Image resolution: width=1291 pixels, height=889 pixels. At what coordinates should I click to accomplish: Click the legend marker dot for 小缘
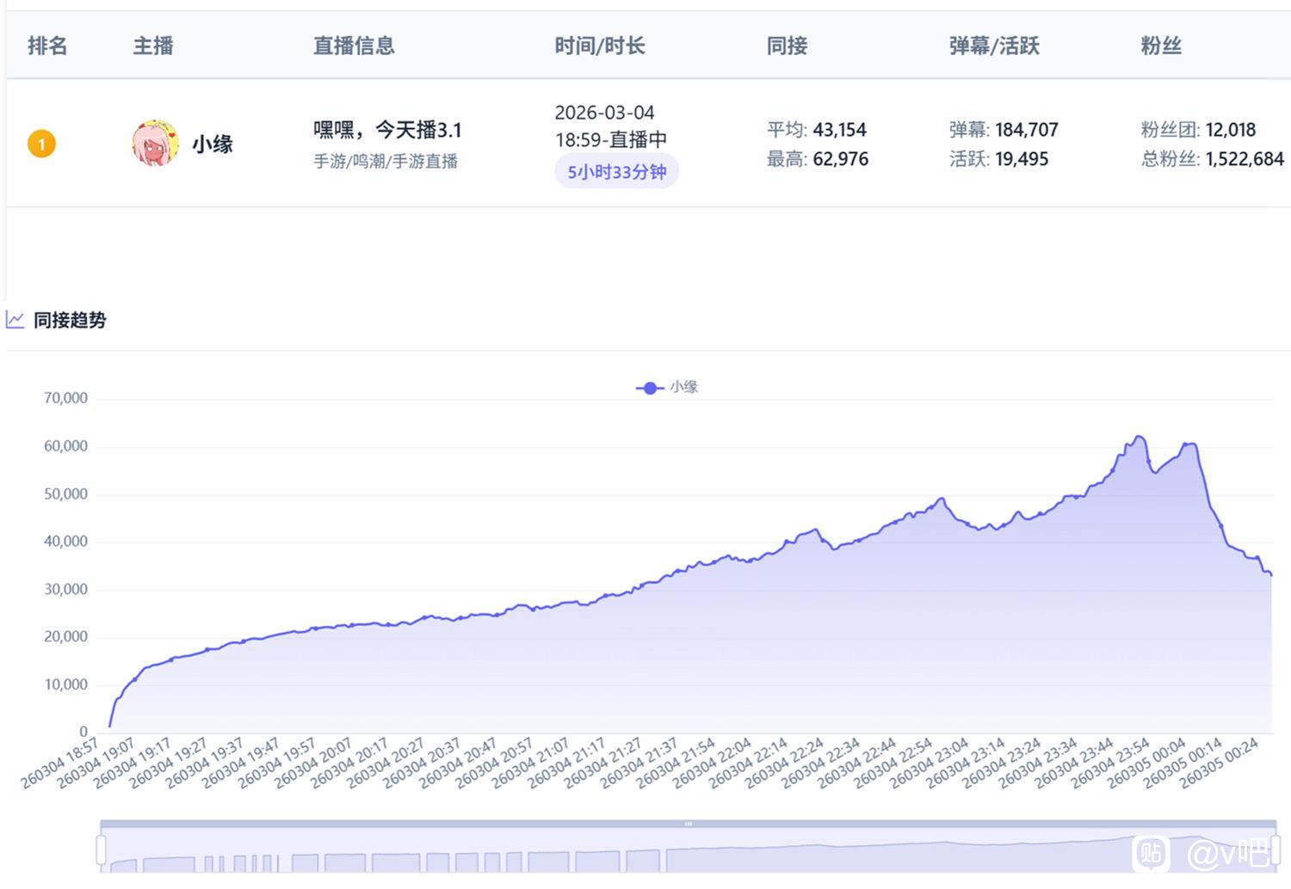tap(650, 388)
